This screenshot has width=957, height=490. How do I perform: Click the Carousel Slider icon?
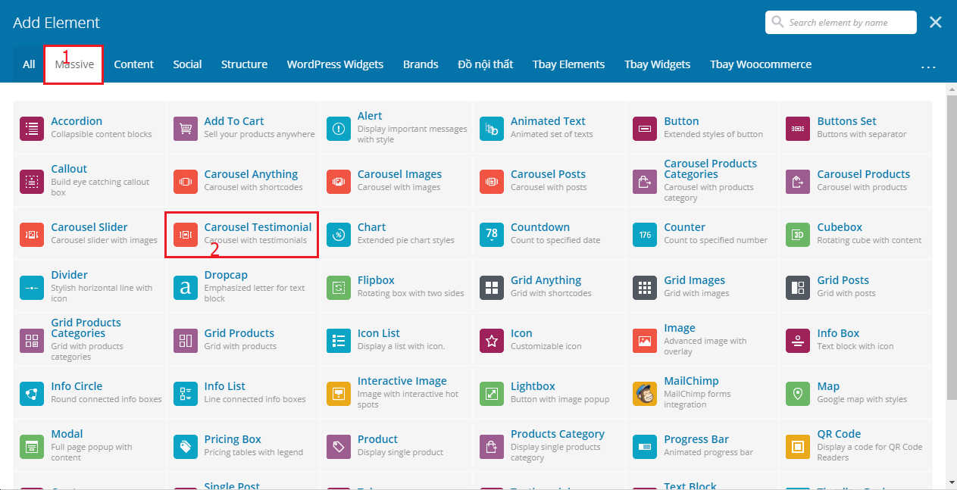[x=32, y=235]
